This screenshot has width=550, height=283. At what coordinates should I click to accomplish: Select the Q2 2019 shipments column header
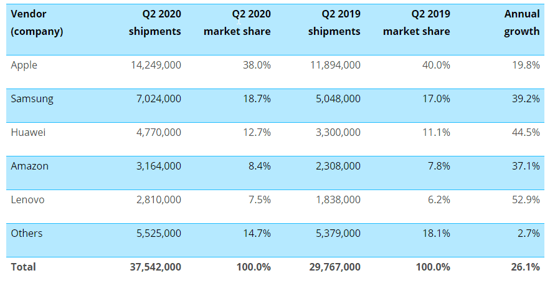pos(334,22)
